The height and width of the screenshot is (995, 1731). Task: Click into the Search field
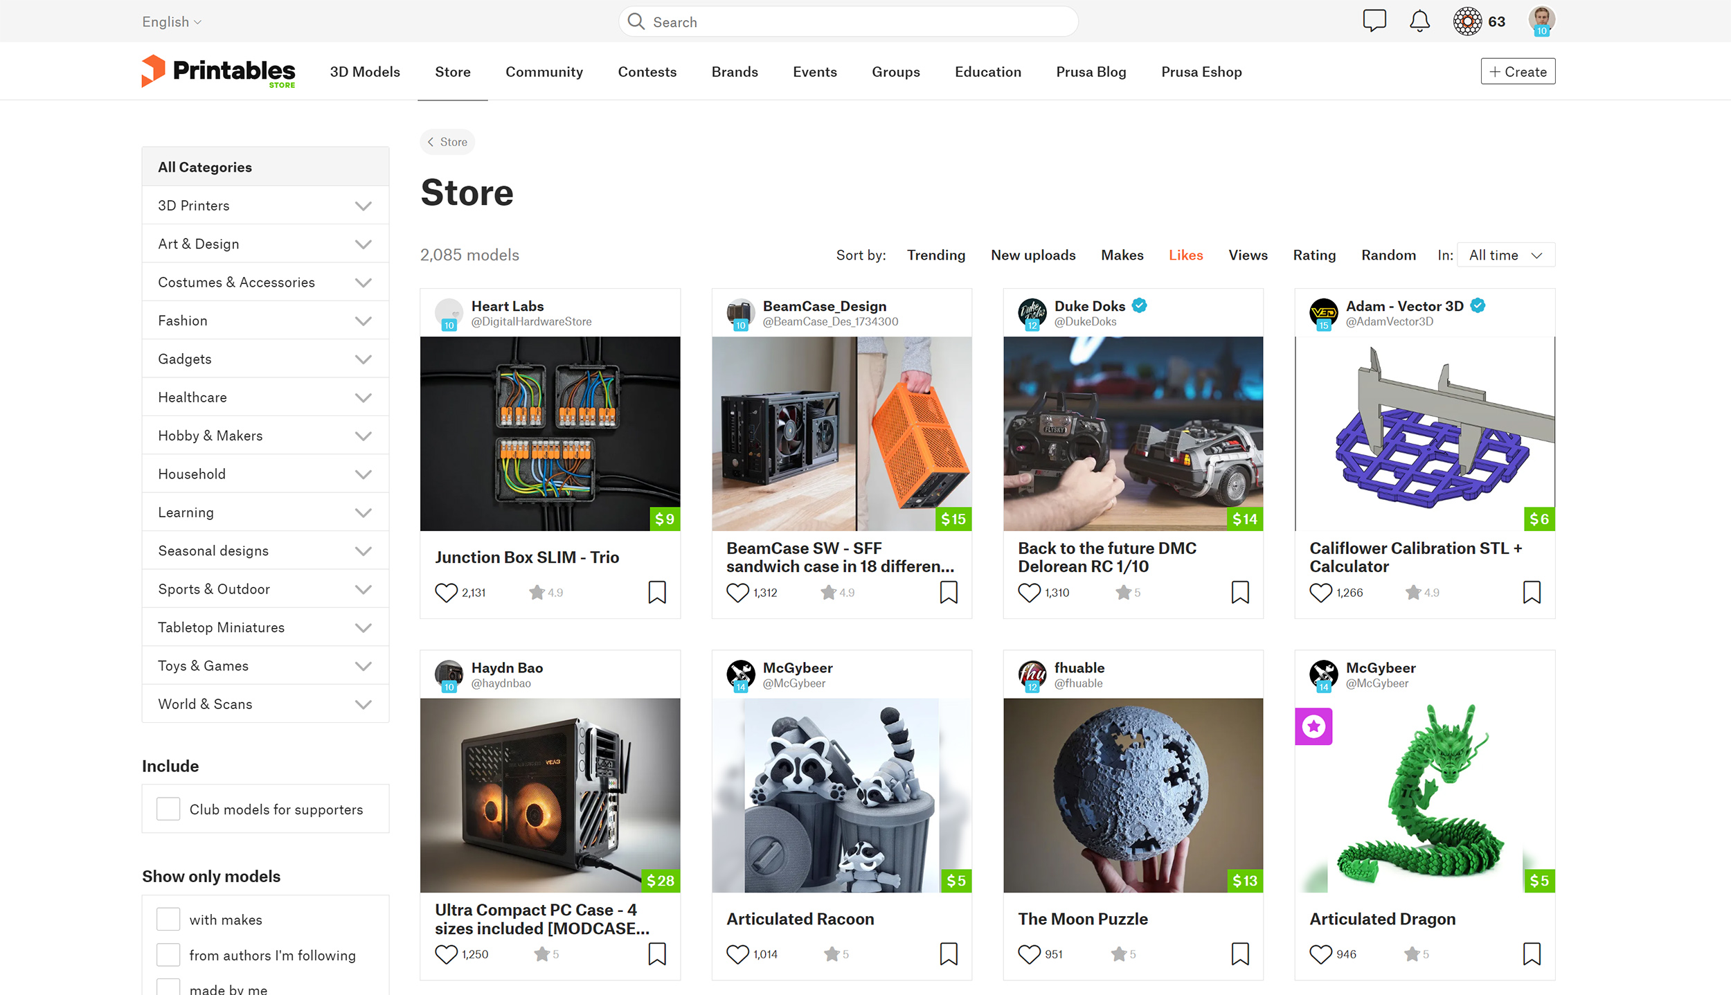848,22
